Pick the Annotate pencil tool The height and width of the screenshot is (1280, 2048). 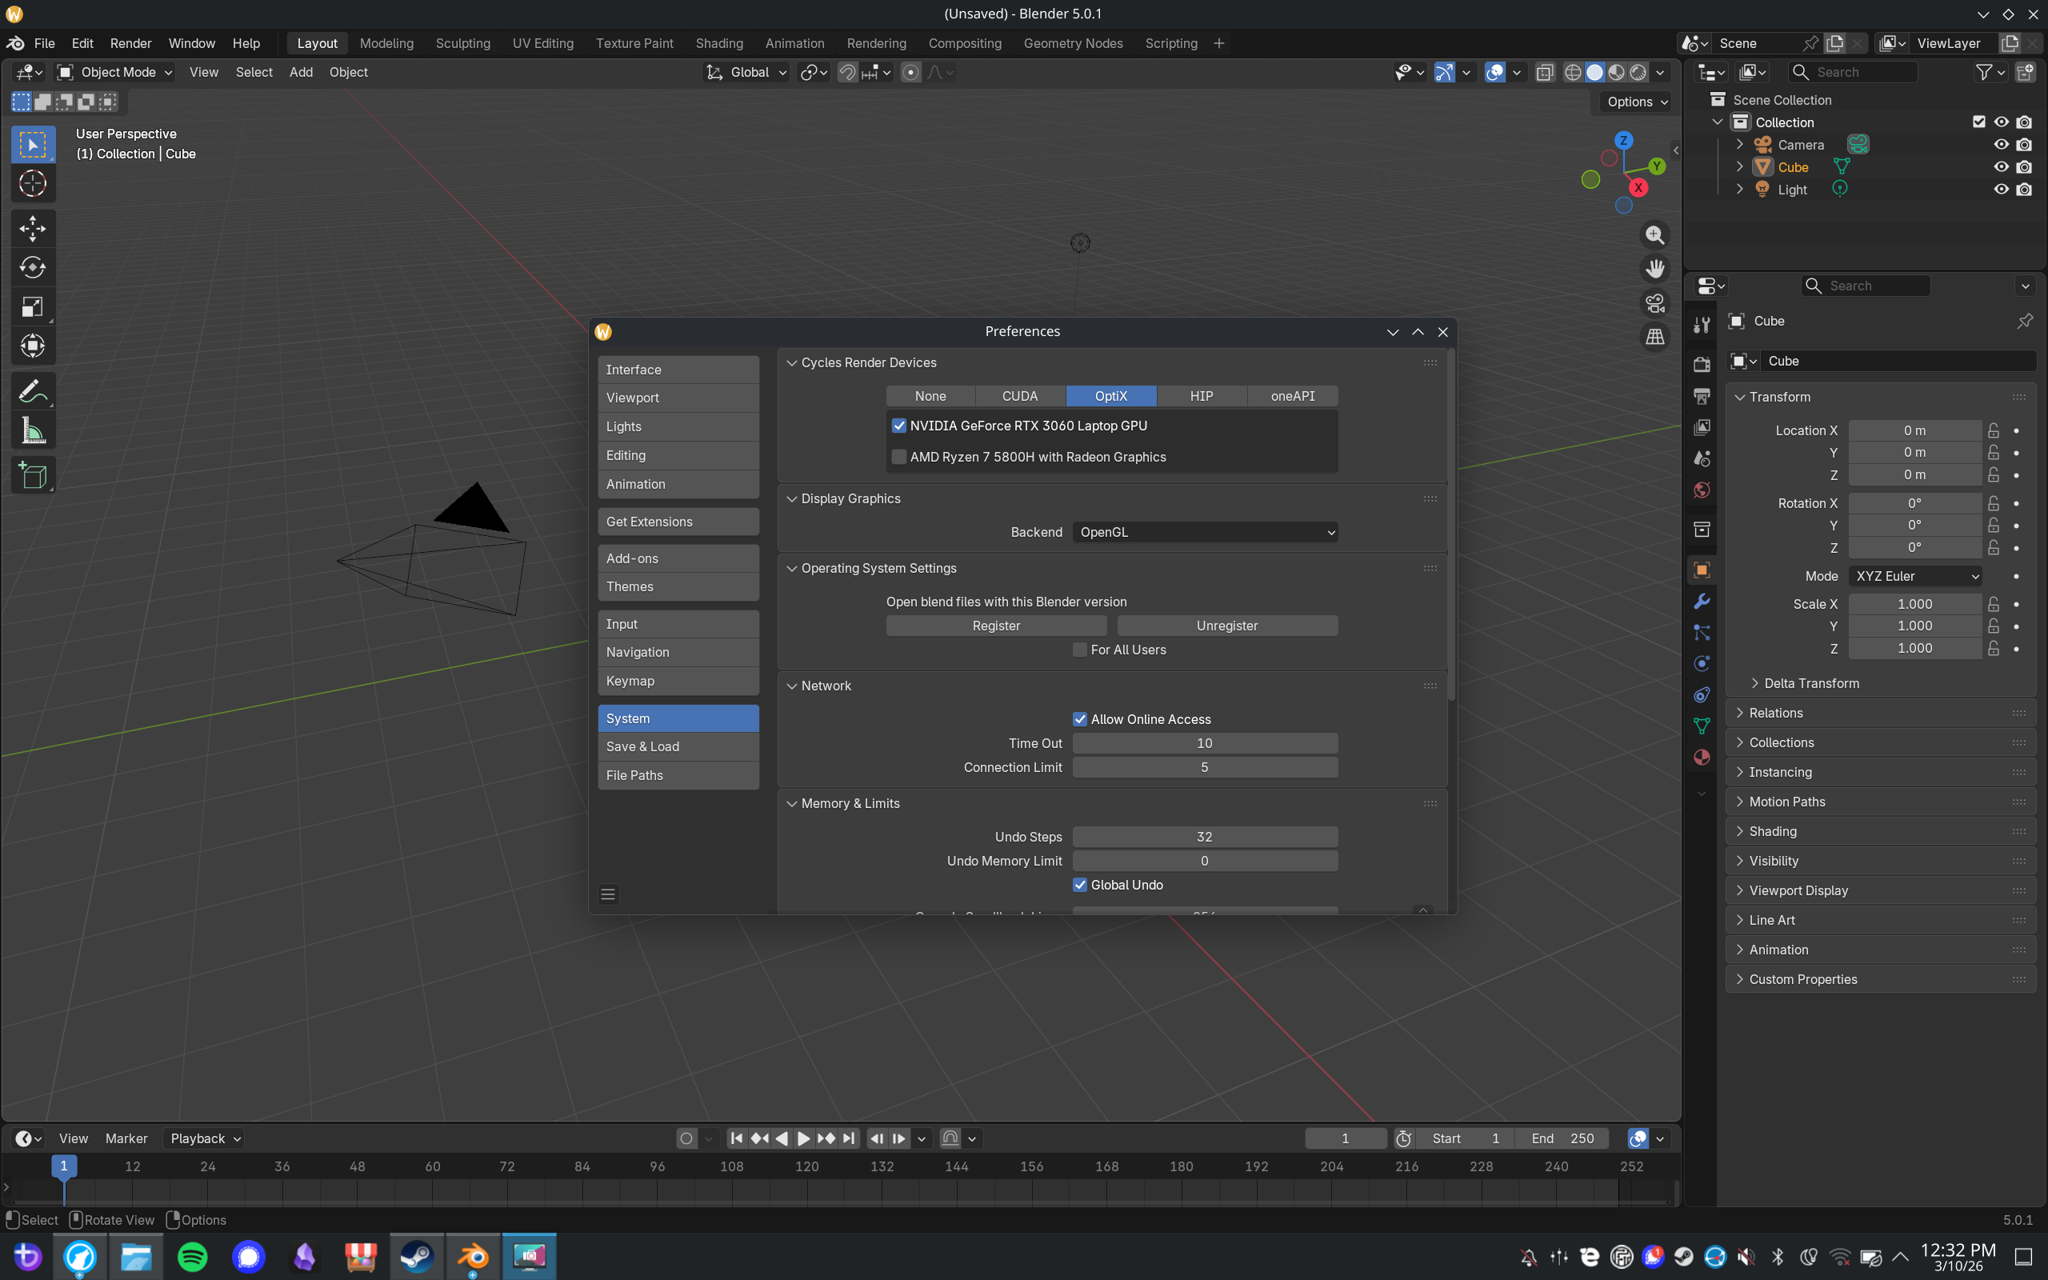point(32,391)
